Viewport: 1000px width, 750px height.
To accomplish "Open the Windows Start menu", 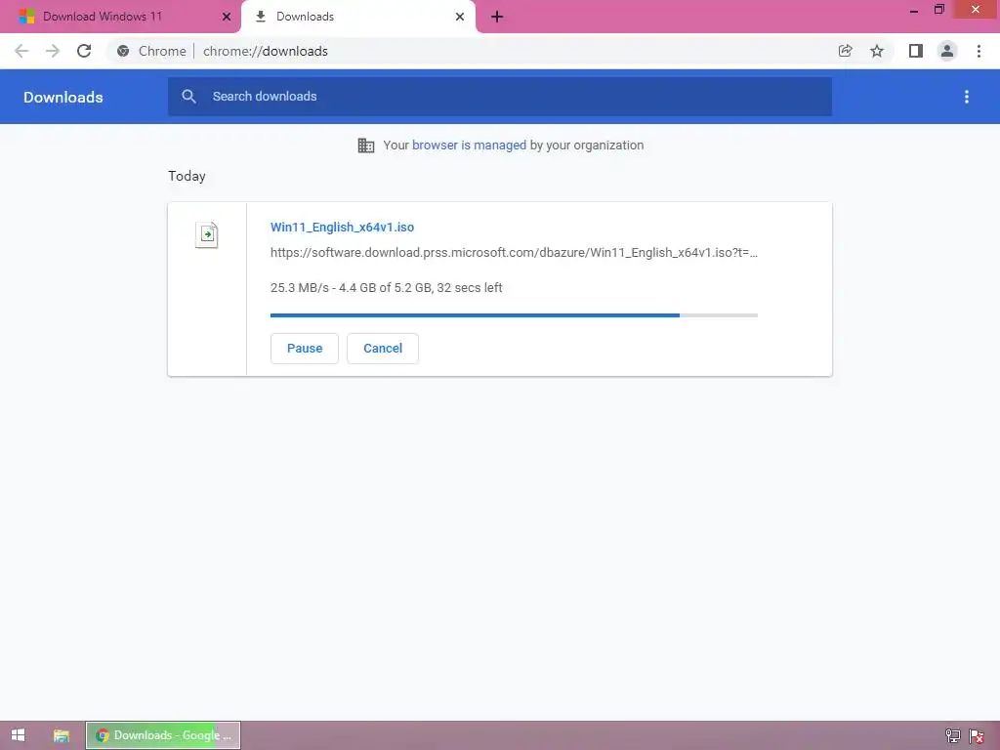I will point(18,735).
